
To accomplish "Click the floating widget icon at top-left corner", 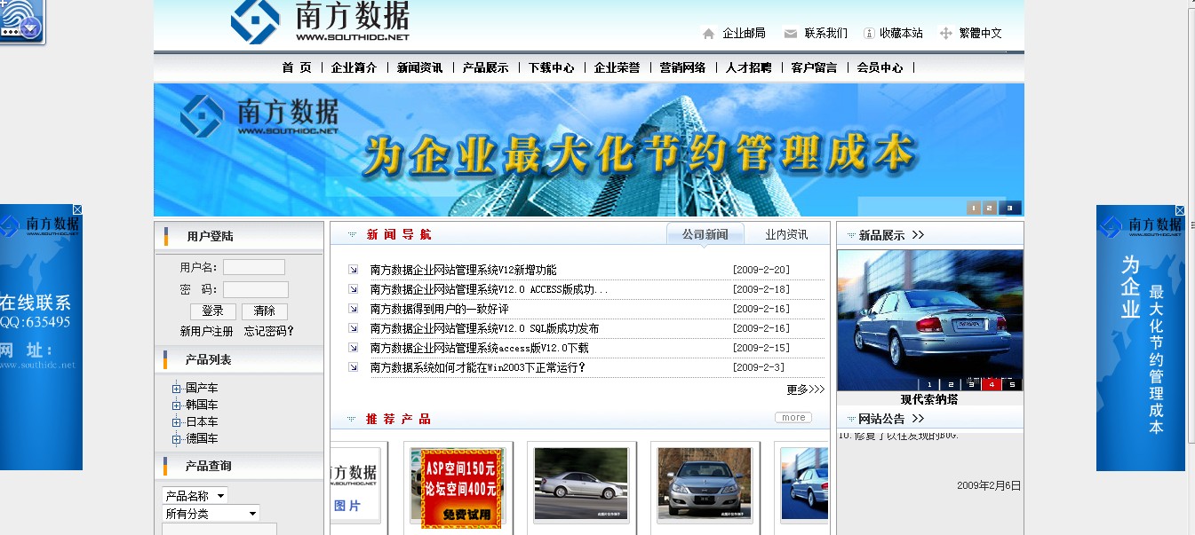I will point(21,21).
